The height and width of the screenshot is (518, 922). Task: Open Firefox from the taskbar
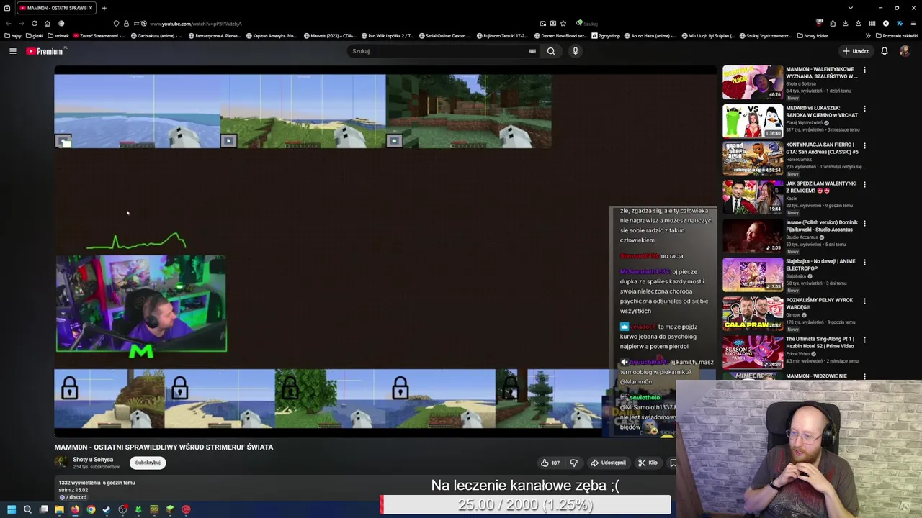click(x=75, y=509)
